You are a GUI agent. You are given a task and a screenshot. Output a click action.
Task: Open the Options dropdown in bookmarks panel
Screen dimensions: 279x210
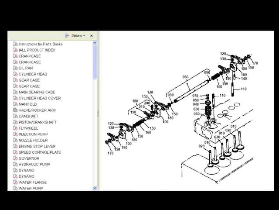pyautogui.click(x=75, y=36)
